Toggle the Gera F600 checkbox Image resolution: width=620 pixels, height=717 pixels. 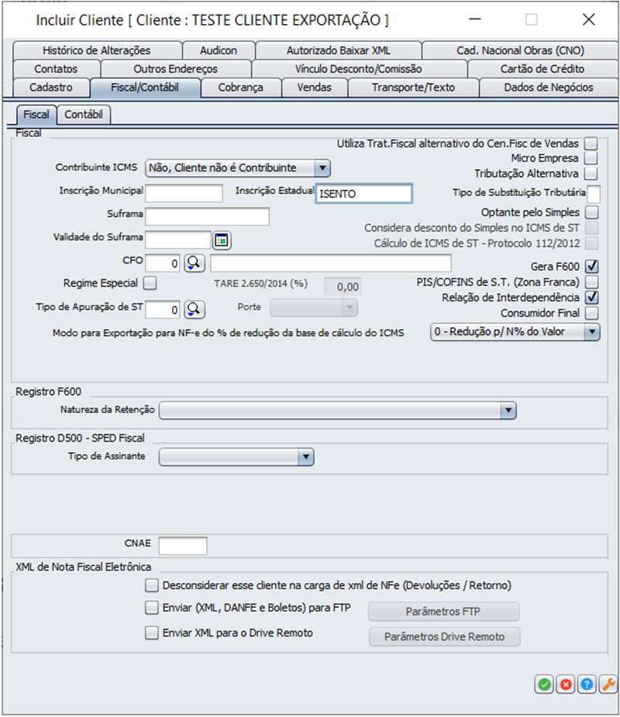(x=592, y=267)
